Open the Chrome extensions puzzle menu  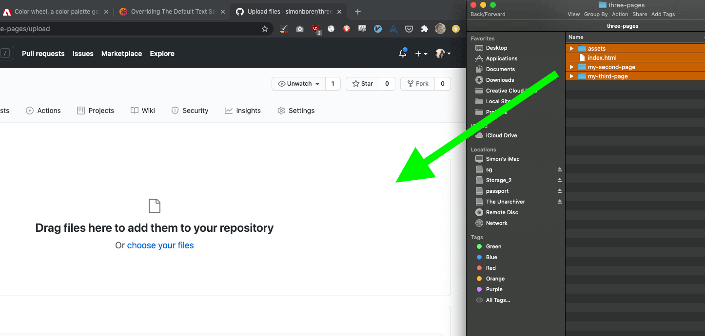point(425,29)
